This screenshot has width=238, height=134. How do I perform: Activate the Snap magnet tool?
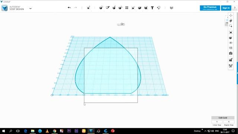159,7
